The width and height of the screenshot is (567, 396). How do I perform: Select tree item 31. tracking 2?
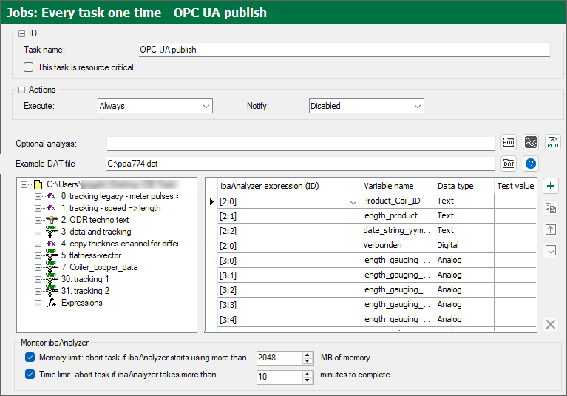(x=85, y=291)
